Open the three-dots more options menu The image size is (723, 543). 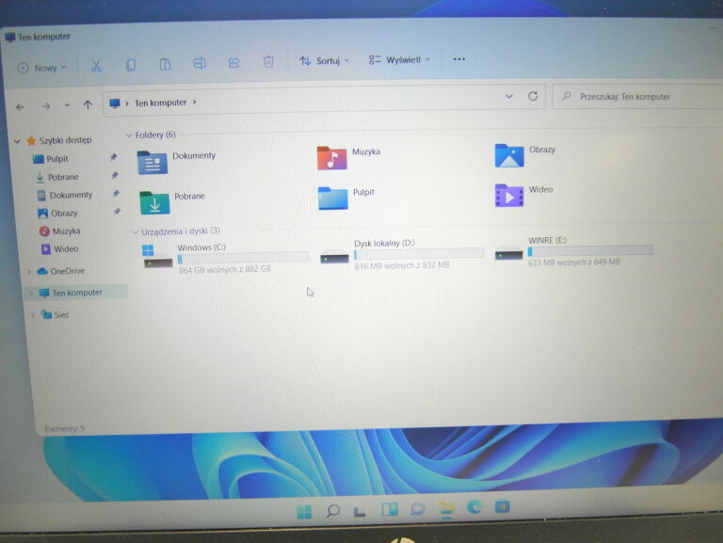(458, 59)
